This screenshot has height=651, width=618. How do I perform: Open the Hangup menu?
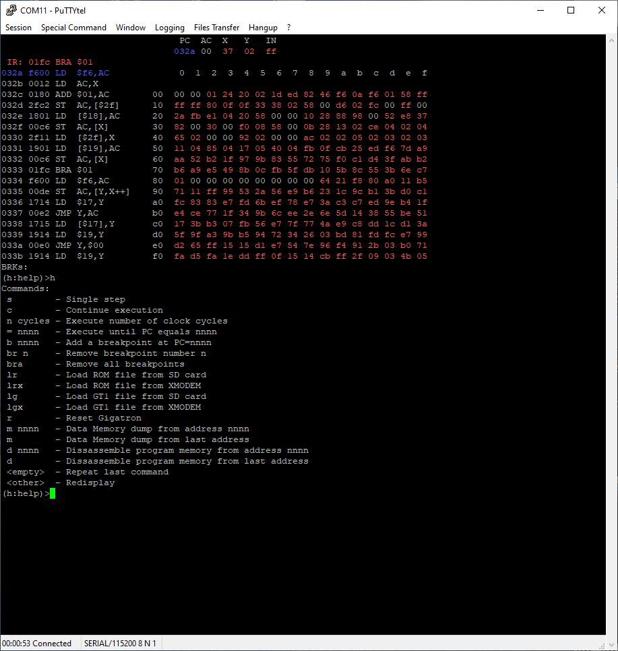[x=263, y=27]
